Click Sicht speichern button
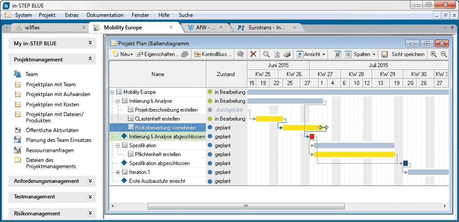 tap(403, 54)
